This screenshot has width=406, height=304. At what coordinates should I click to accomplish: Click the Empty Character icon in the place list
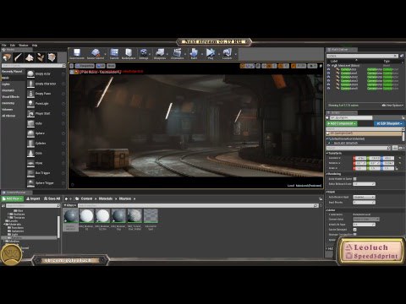pos(30,84)
